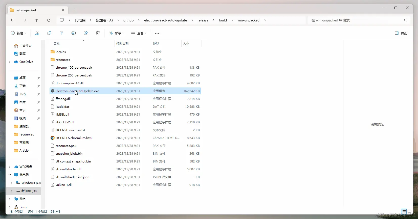The width and height of the screenshot is (418, 219).
Task: Refresh the current folder view
Action: pyautogui.click(x=49, y=20)
